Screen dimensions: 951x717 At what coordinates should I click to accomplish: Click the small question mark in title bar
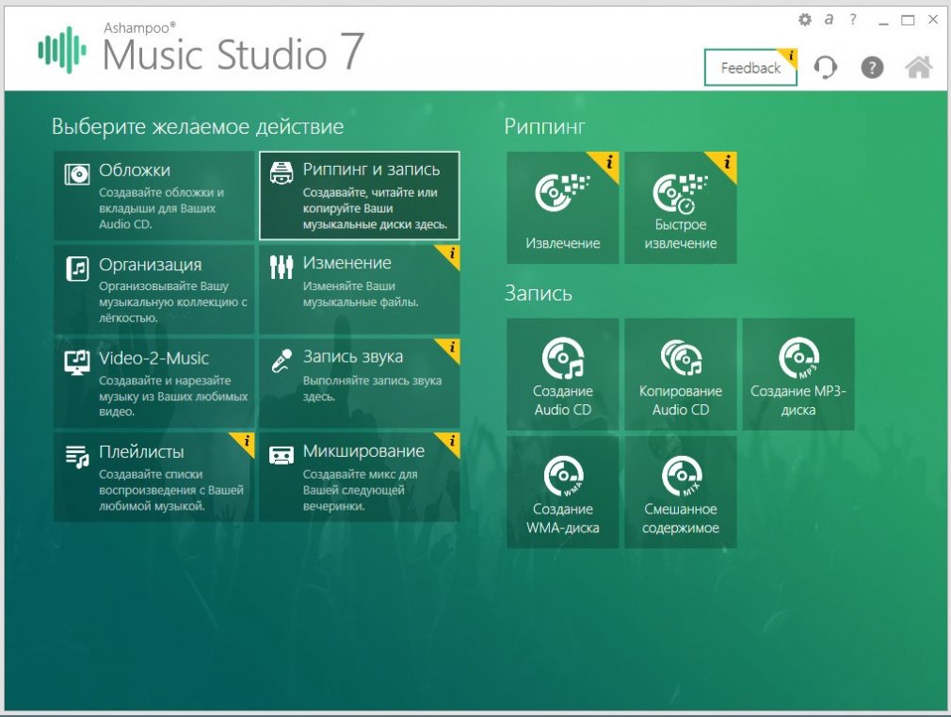[853, 20]
